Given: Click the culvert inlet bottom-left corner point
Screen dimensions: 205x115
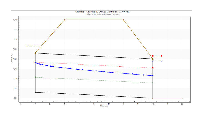Looking at the screenshot, I should pos(35,92).
